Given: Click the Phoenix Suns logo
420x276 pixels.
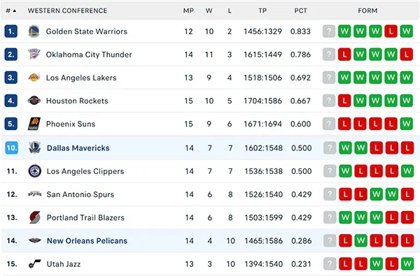Looking at the screenshot, I should (x=34, y=124).
